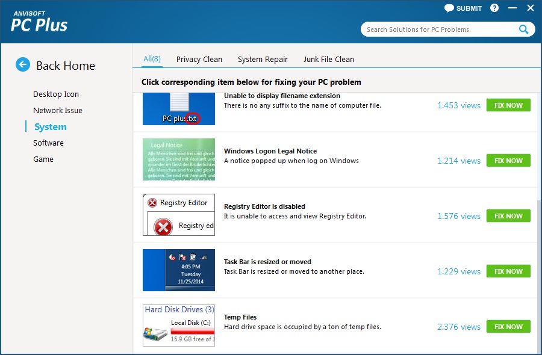Click FIX NOW for Registry Editor is disabled

coord(508,216)
